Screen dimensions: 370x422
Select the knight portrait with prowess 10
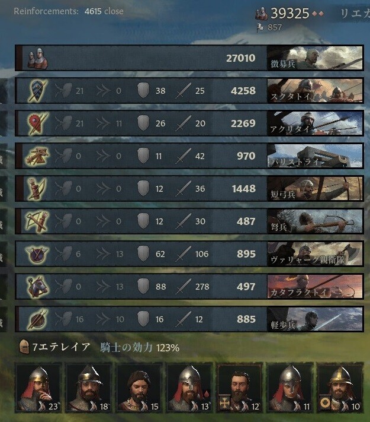(340, 388)
